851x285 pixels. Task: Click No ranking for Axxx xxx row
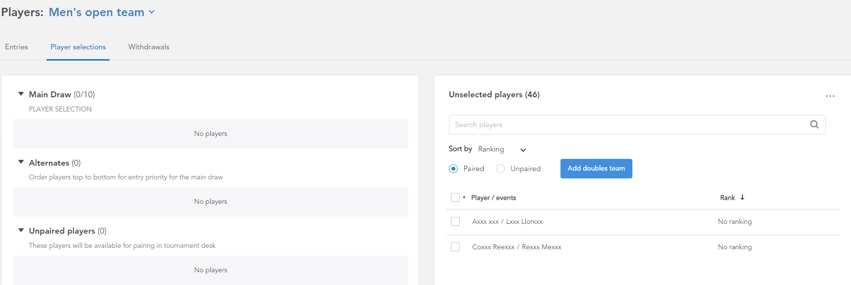pyautogui.click(x=735, y=221)
